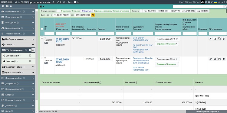Filter by 'Отримано частково / Оплачено частково'
This screenshot has width=227, height=113.
[111, 11]
